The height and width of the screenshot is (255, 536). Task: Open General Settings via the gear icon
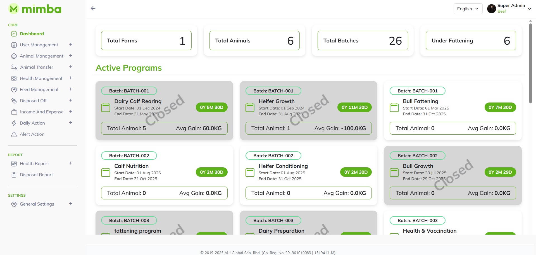click(14, 204)
